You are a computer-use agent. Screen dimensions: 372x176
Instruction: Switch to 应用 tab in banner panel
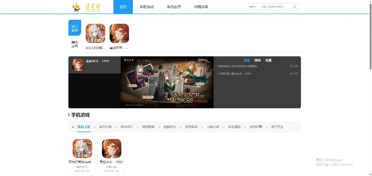pyautogui.click(x=258, y=60)
